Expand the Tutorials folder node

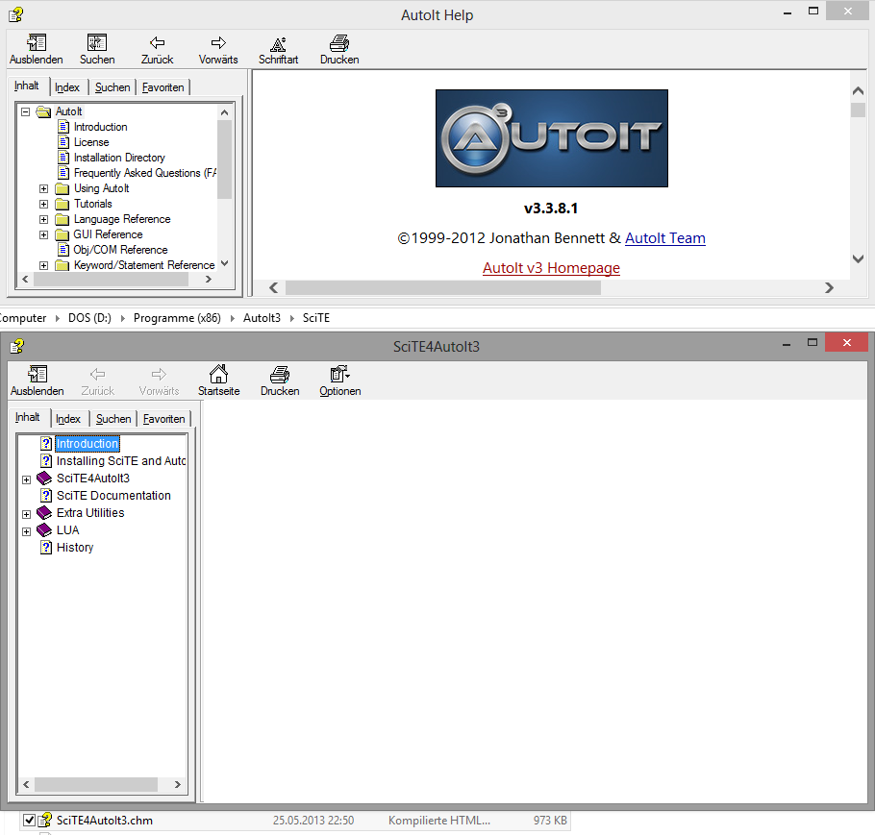pyautogui.click(x=43, y=204)
